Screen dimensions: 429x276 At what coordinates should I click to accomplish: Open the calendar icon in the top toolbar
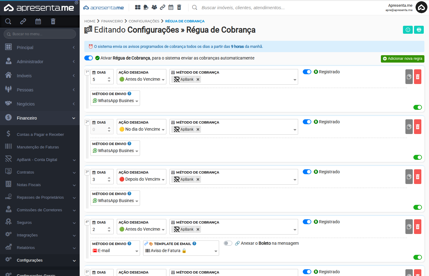(171, 7)
